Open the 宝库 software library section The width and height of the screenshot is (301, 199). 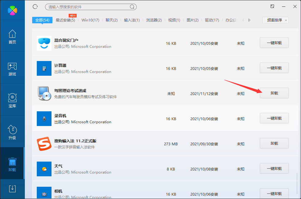(12, 101)
